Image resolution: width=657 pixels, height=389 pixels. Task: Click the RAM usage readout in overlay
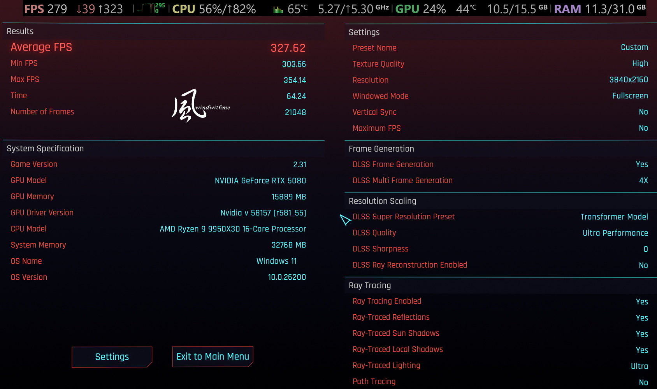click(x=600, y=9)
